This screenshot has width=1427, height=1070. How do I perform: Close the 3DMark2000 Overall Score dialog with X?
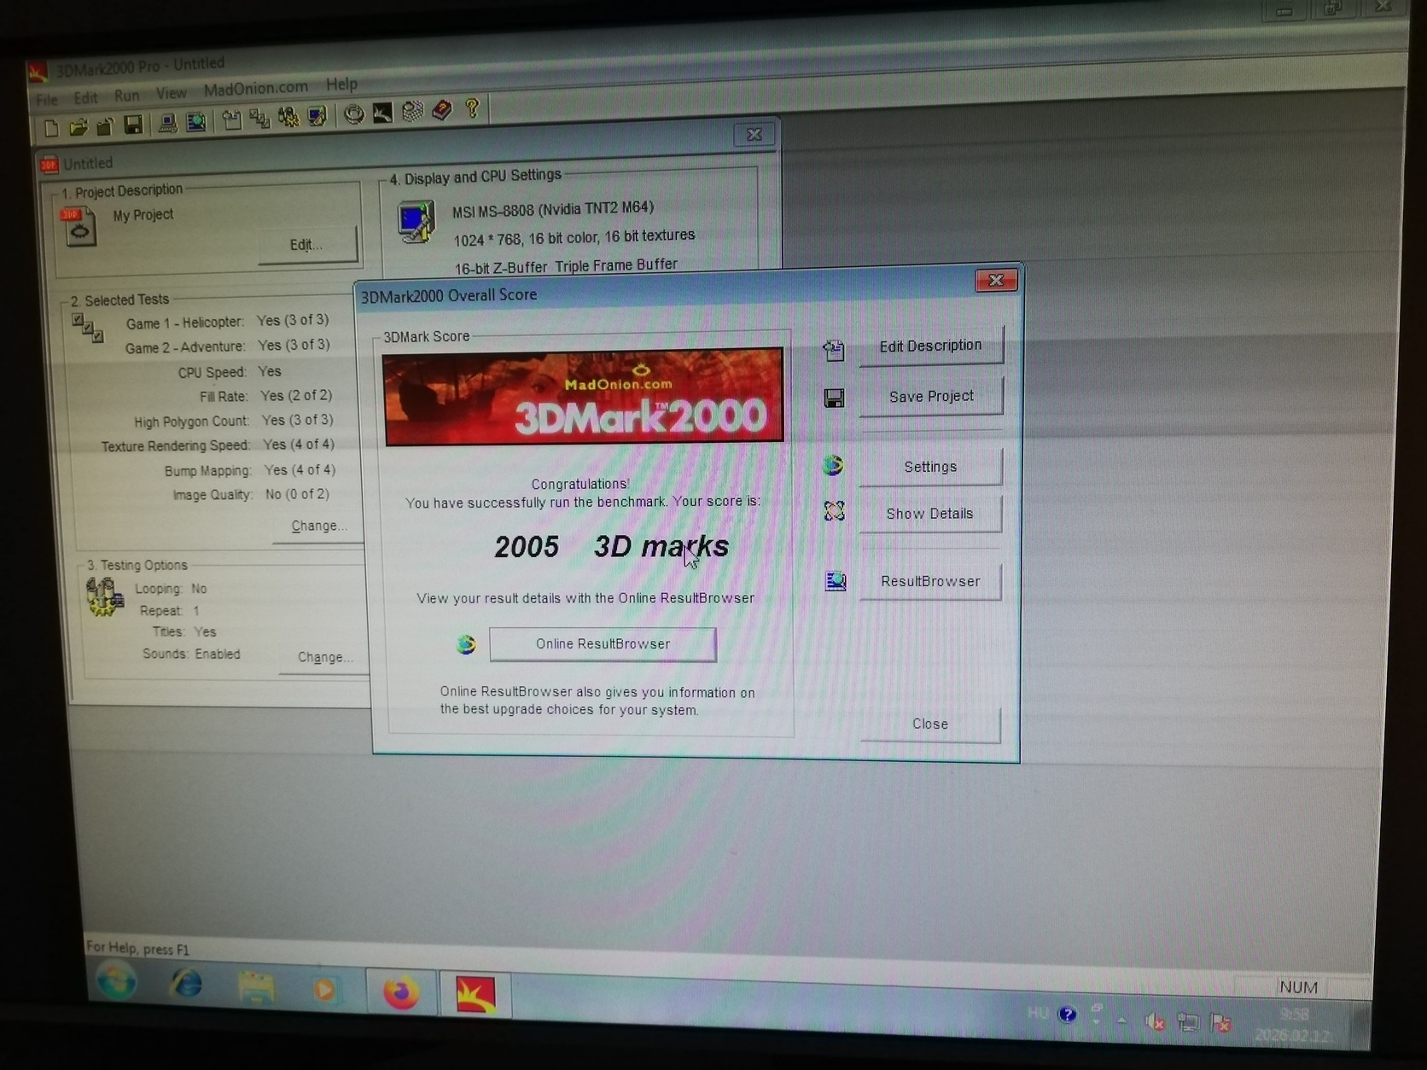996,280
